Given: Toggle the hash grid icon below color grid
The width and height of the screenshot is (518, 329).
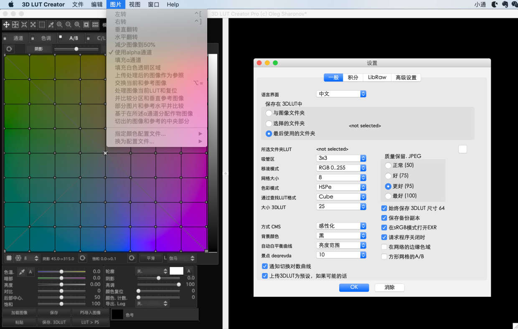Looking at the screenshot, I should pos(8,258).
